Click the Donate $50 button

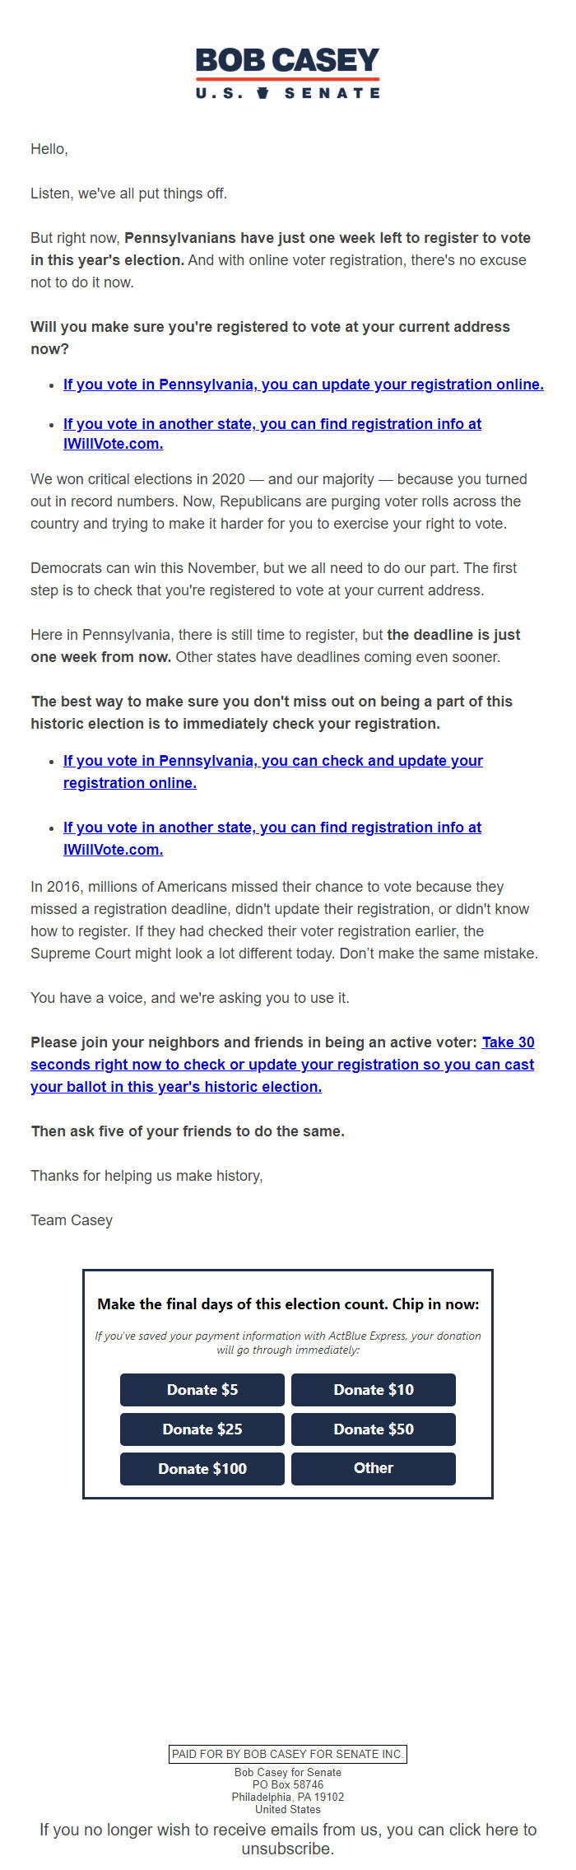(x=373, y=1429)
